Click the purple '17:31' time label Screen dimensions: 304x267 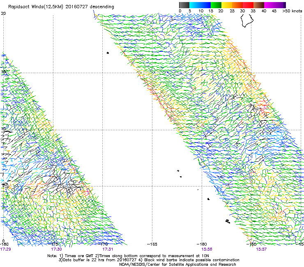coord(108,249)
